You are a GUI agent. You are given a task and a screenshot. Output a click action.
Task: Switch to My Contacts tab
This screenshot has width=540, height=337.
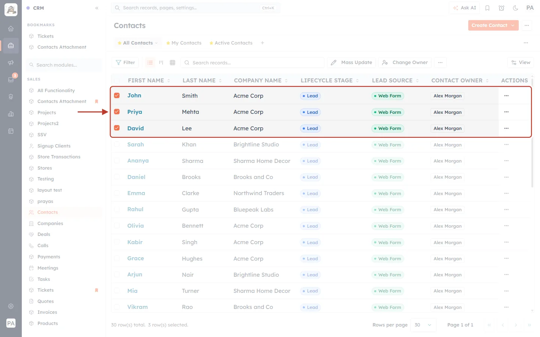click(x=184, y=43)
